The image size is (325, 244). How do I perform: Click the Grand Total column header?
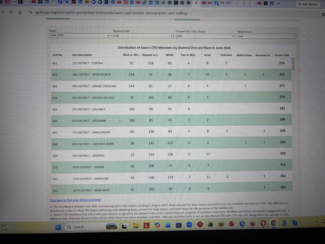[282, 55]
